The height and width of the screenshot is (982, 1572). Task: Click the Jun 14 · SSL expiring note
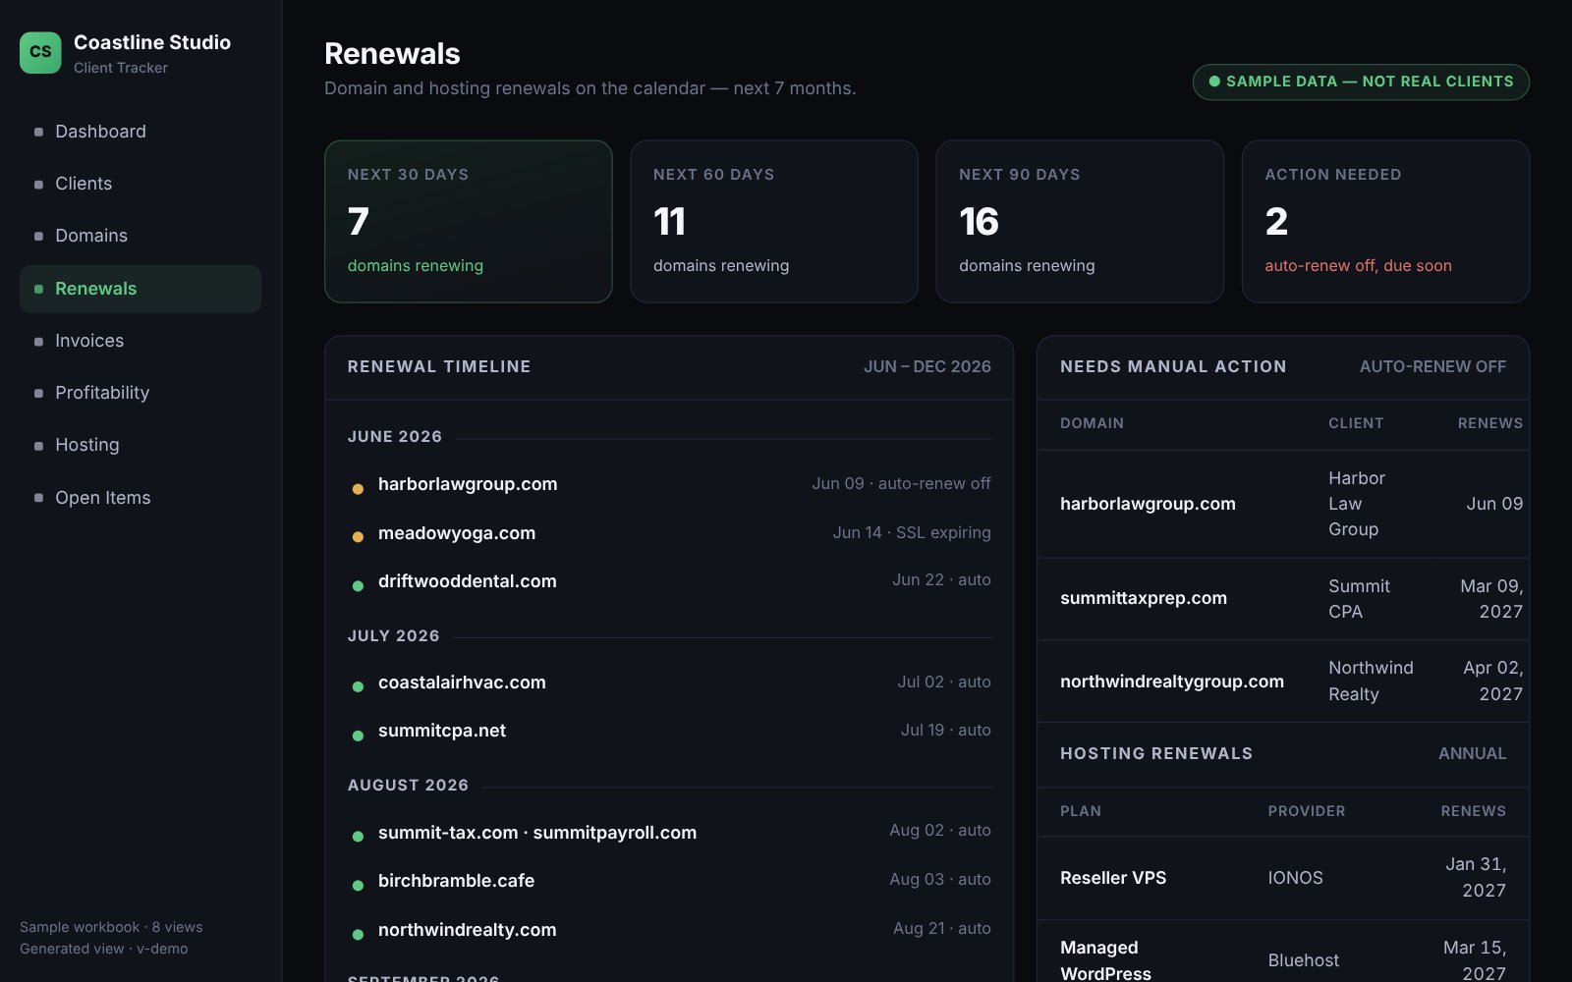pos(912,532)
